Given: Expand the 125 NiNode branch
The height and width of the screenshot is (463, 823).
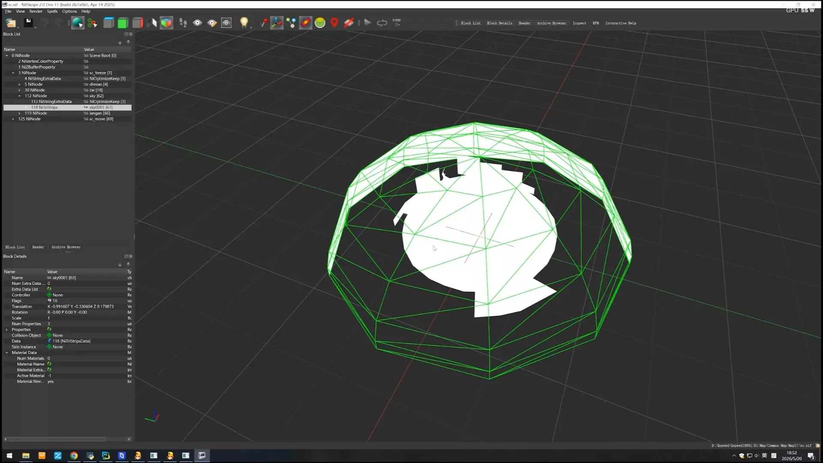Looking at the screenshot, I should 13,119.
